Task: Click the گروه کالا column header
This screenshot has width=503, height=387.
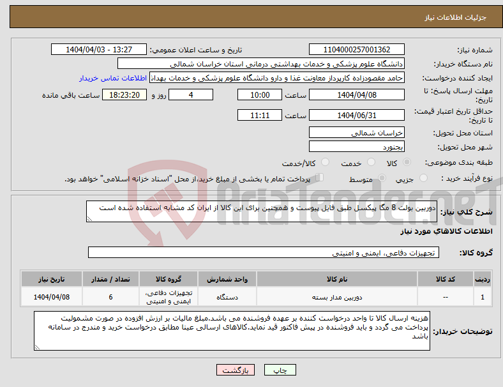Action: 169,279
